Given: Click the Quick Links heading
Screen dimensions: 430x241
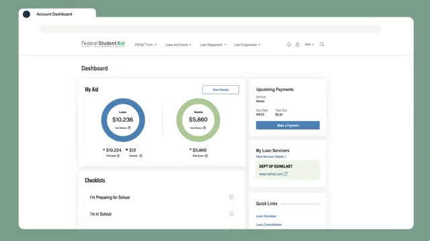Looking at the screenshot, I should (x=267, y=204).
